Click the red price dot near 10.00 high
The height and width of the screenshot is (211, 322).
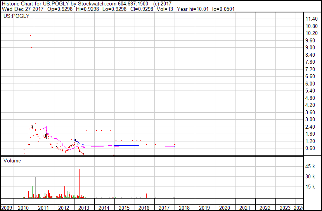[31, 36]
